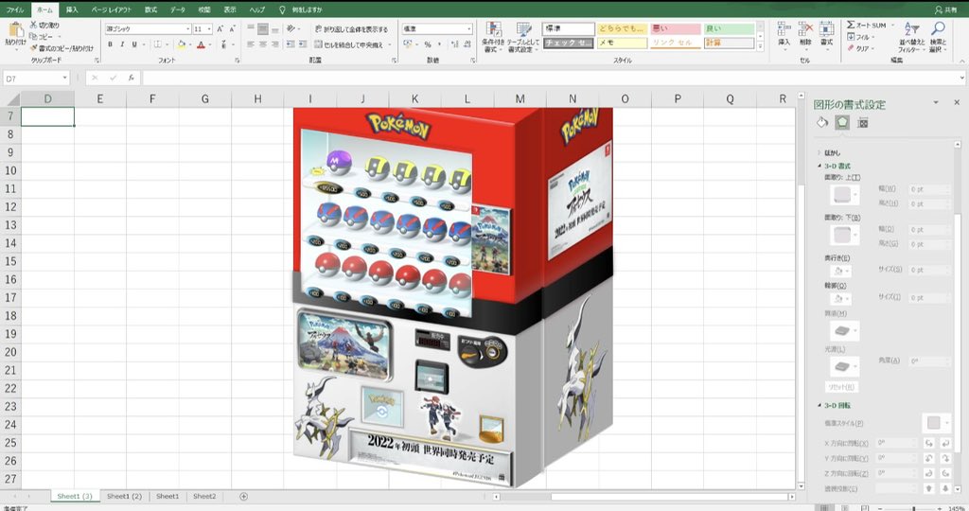Increase indent icon
969x511 pixels.
tap(303, 44)
